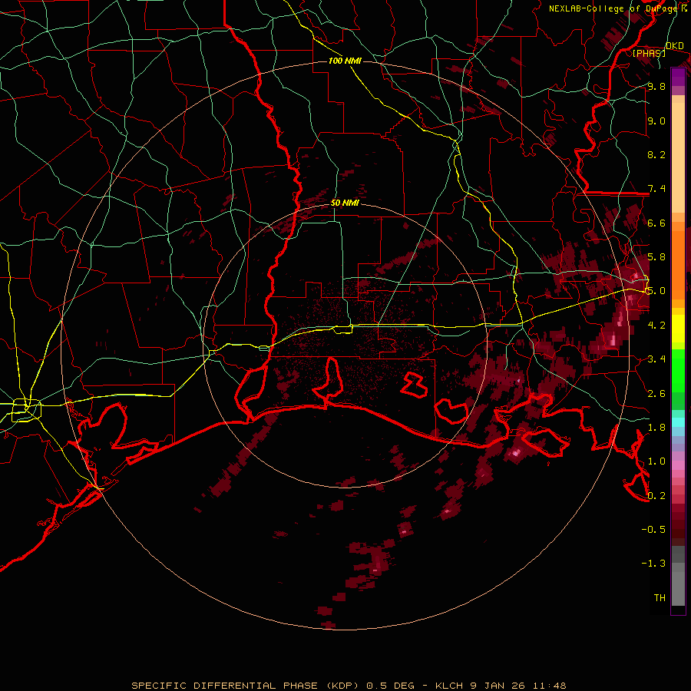Click the 1.0 scale value
Screen dimensions: 691x691
point(656,461)
